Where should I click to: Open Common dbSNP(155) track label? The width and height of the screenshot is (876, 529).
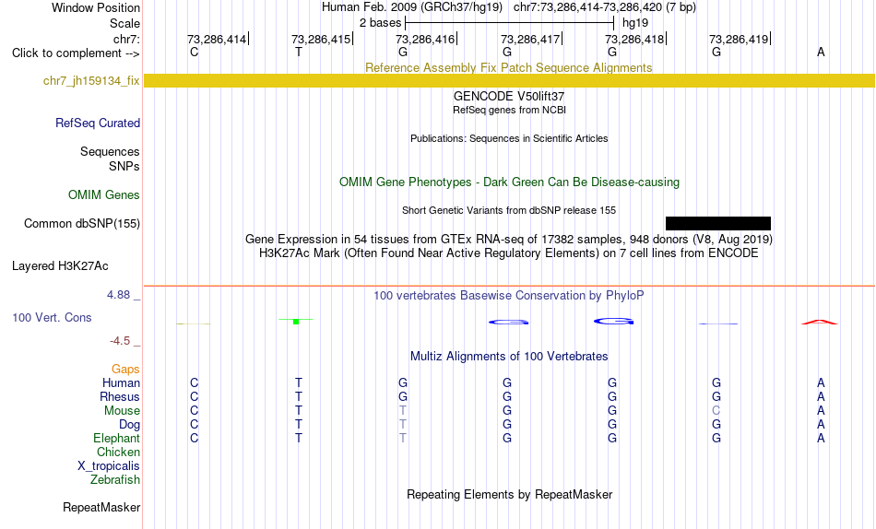pyautogui.click(x=82, y=223)
